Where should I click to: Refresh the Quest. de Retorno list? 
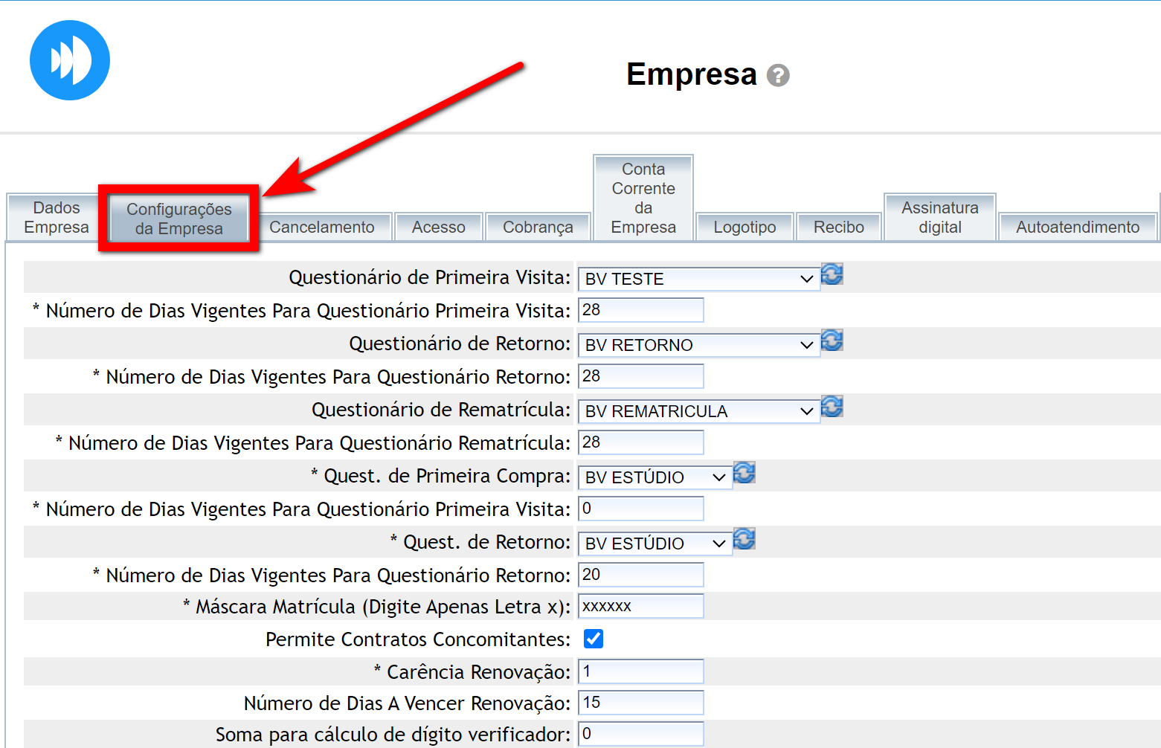[x=744, y=539]
